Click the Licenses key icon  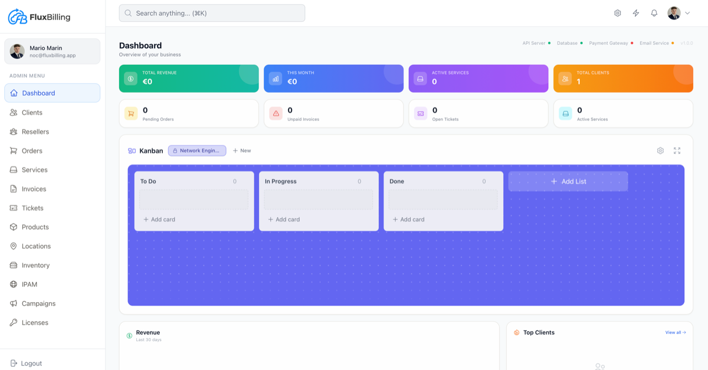[x=14, y=322]
